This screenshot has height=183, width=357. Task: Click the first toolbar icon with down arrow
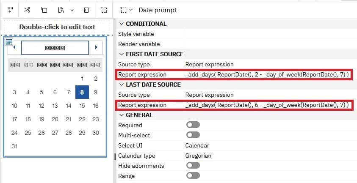(10, 10)
